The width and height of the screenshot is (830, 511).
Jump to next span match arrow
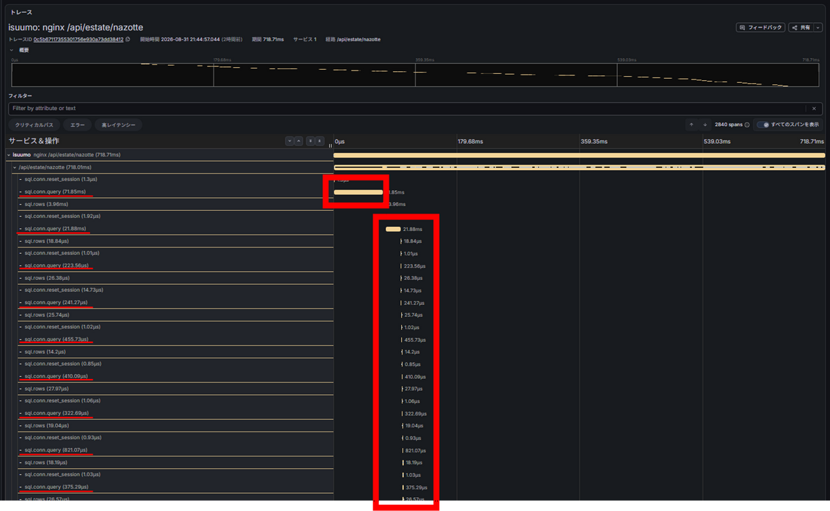pyautogui.click(x=705, y=124)
